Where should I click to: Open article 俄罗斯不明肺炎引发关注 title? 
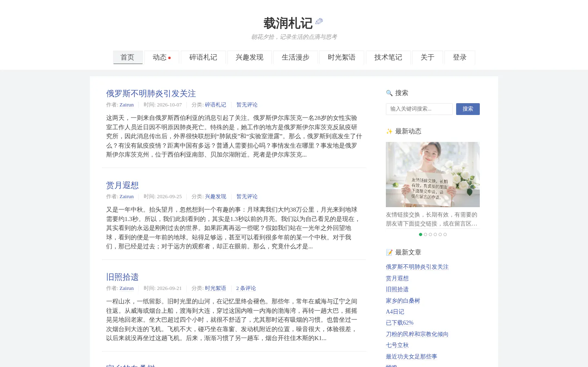click(x=151, y=93)
